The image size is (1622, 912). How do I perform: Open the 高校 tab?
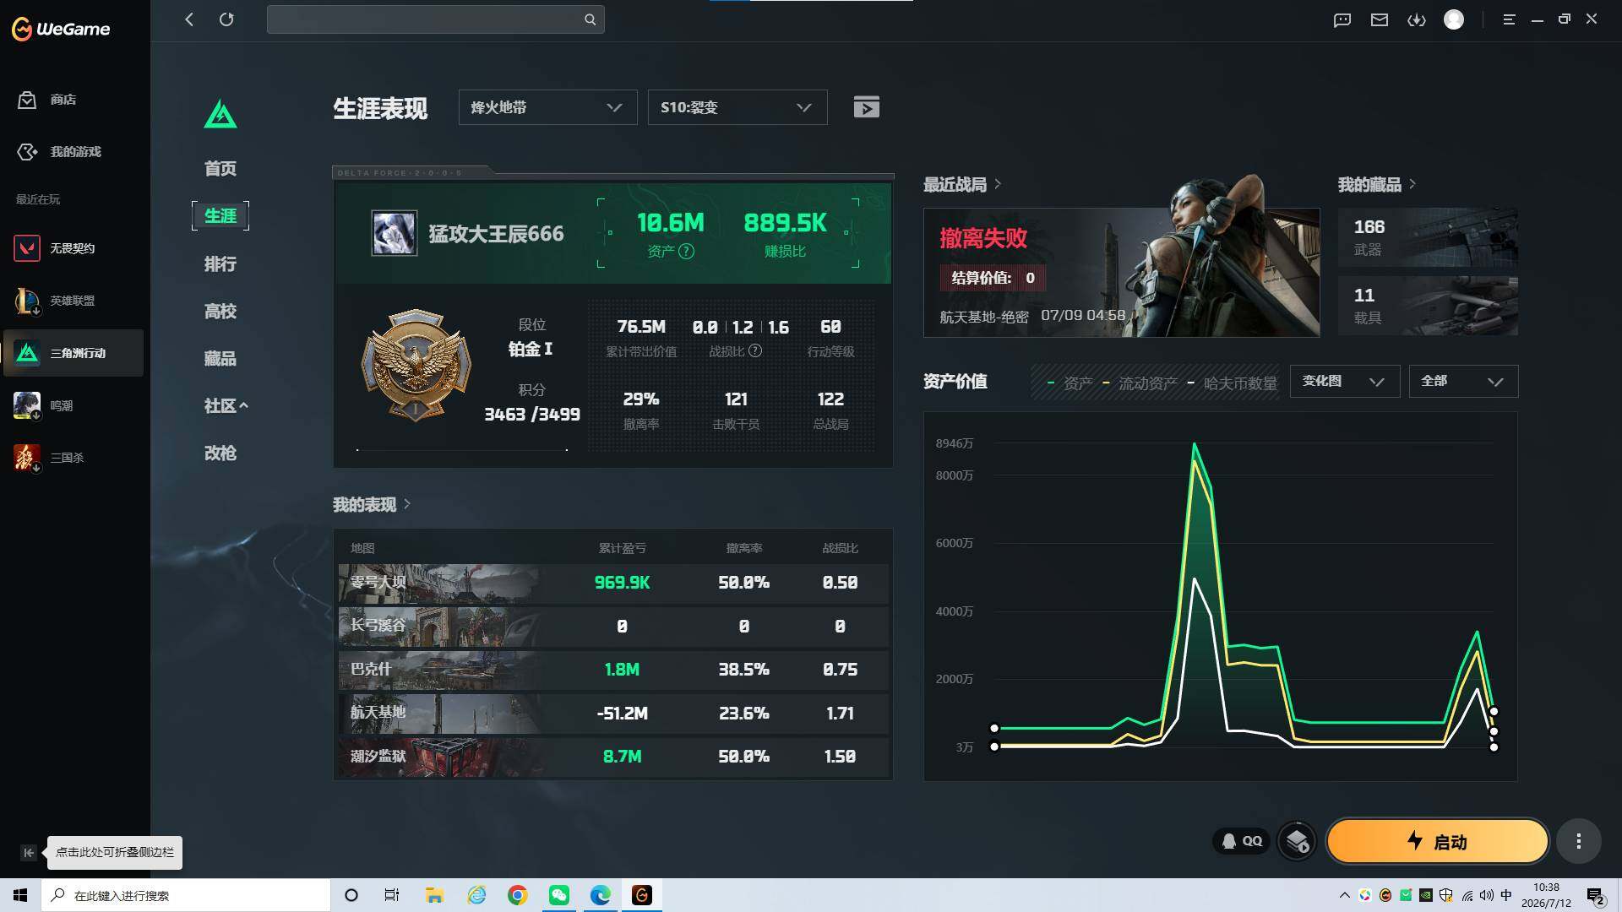pos(220,312)
